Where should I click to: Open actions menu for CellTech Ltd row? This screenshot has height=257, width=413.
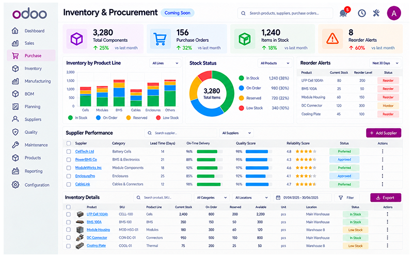pyautogui.click(x=383, y=151)
